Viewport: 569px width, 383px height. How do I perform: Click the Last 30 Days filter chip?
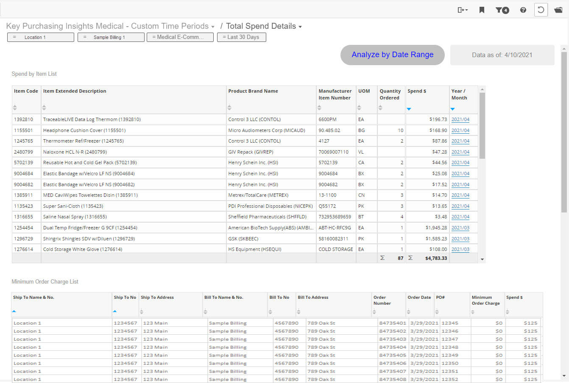point(241,37)
